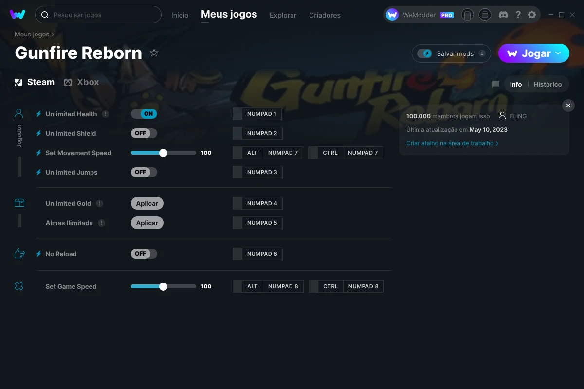This screenshot has width=584, height=389.
Task: Open help via the question mark icon
Action: [x=518, y=15]
